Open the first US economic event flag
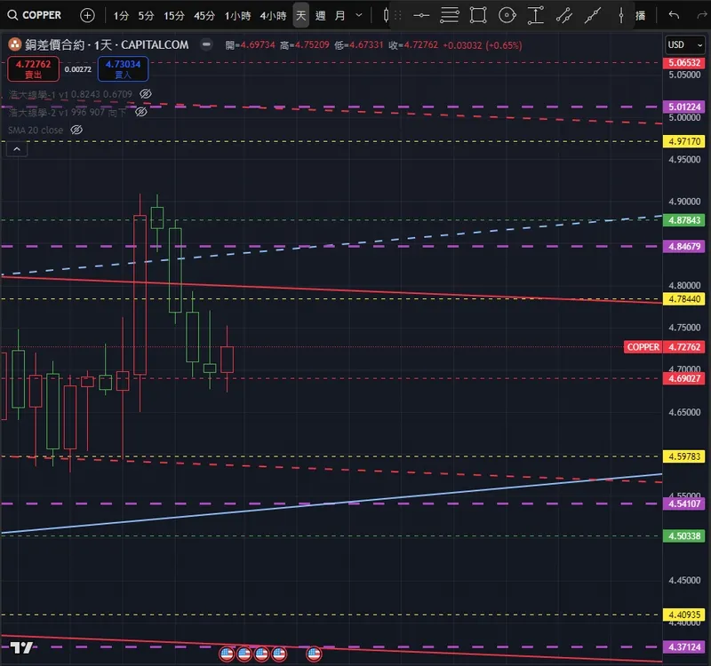 pyautogui.click(x=227, y=654)
